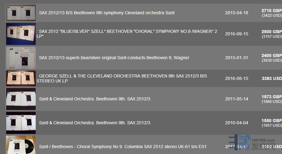Click the thumbnail showing a vinyl record
282x154 pixels.
[x=21, y=145]
